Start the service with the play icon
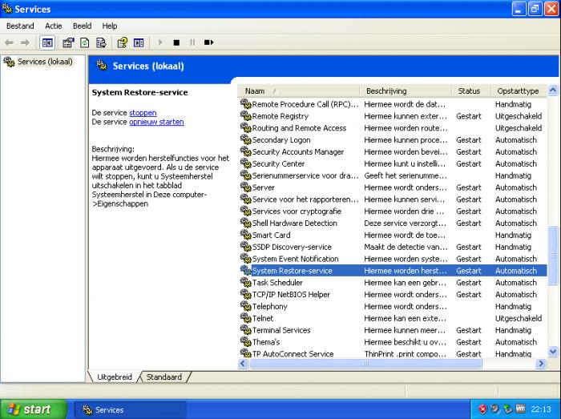This screenshot has width=561, height=419. 160,42
